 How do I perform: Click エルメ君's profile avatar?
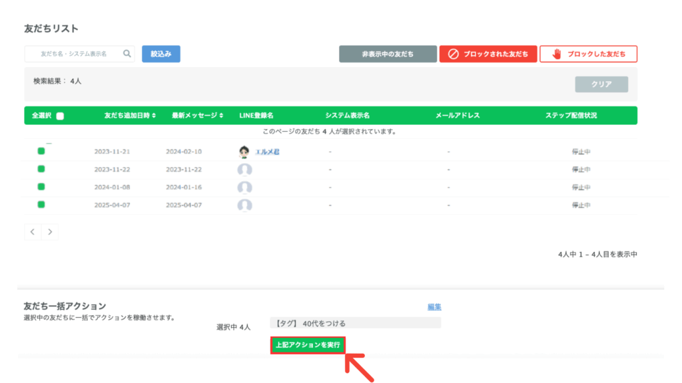point(244,152)
